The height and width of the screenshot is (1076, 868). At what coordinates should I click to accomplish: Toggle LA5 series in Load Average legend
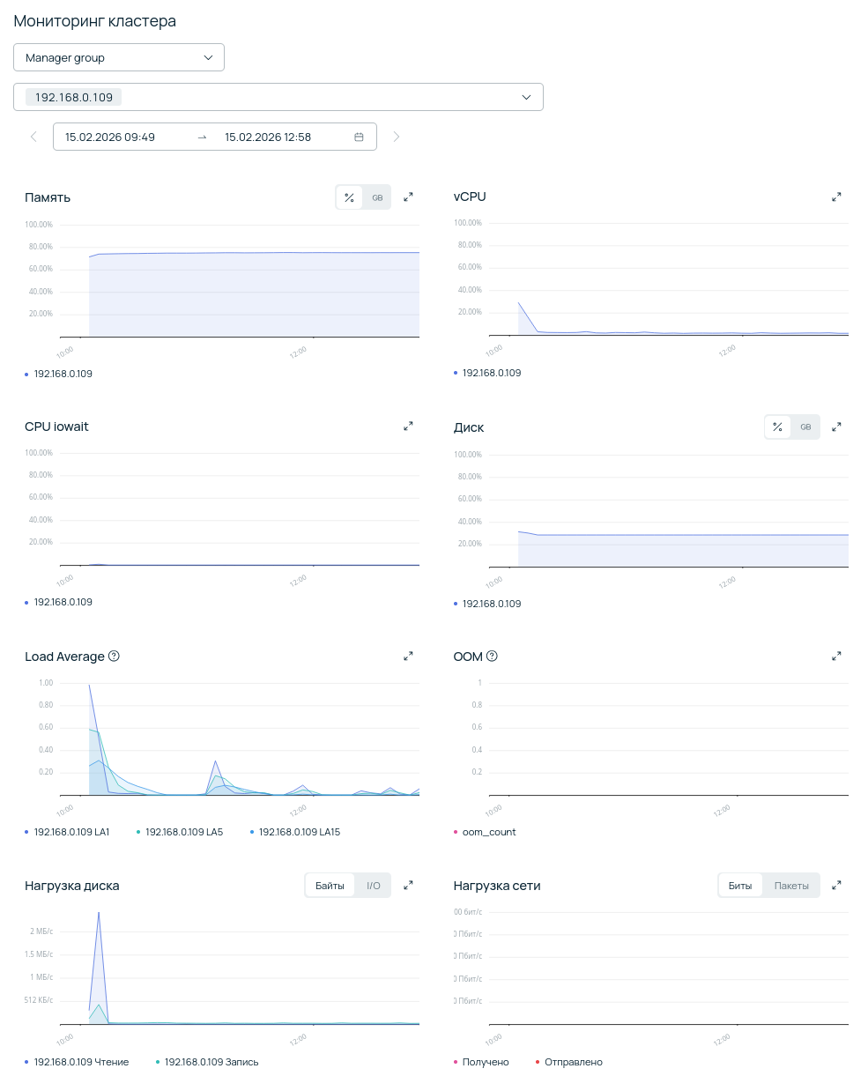click(x=183, y=832)
